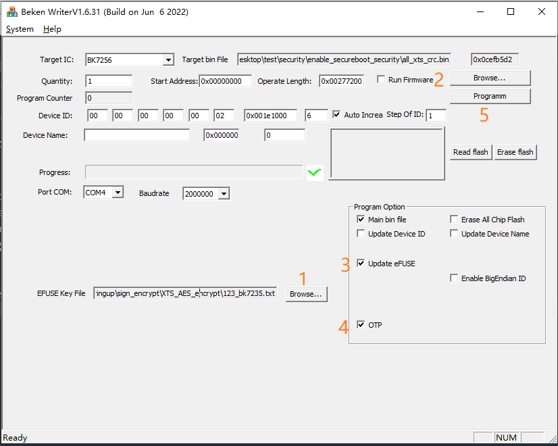Toggle the Auto Increase checkbox
The image size is (558, 446).
(337, 115)
